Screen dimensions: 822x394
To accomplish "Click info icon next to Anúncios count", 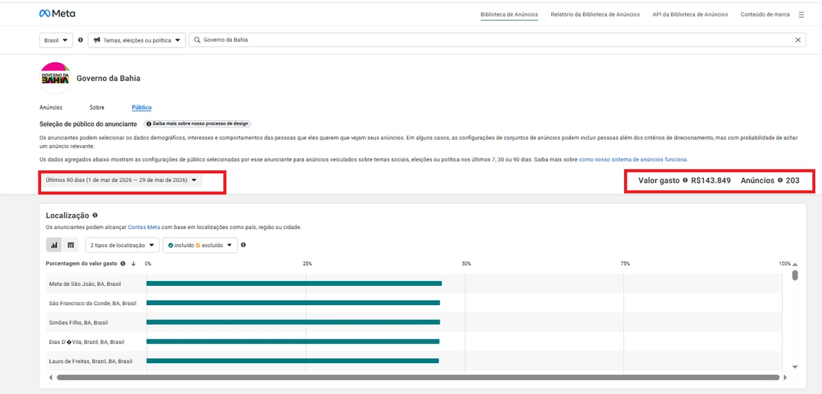I will click(780, 181).
